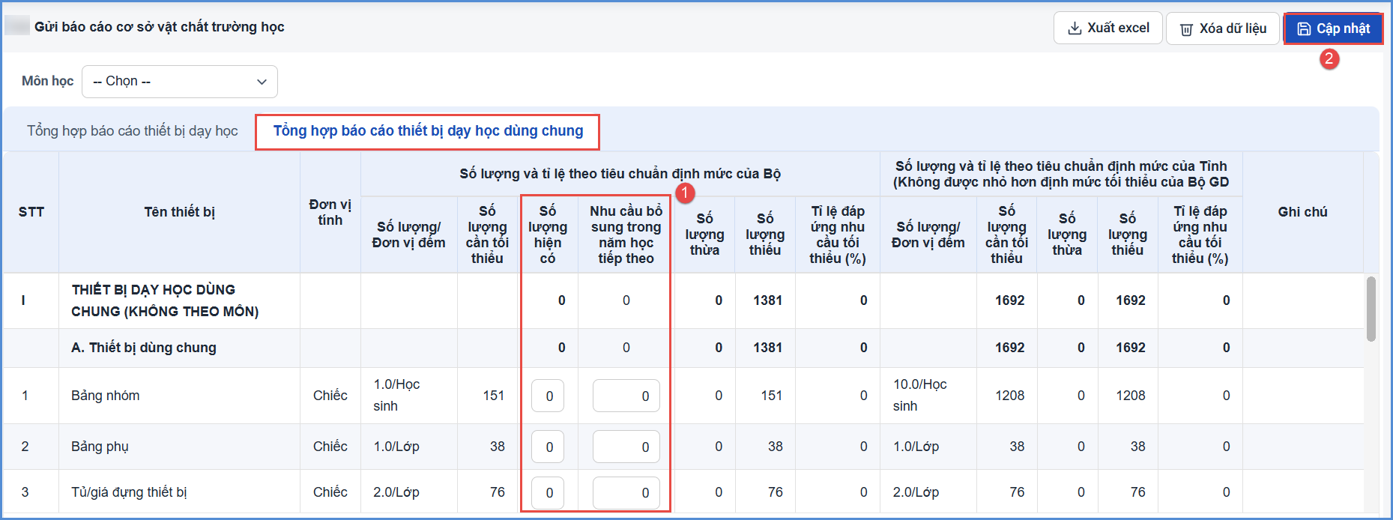Click the save icon in Cập nhật

1304,28
